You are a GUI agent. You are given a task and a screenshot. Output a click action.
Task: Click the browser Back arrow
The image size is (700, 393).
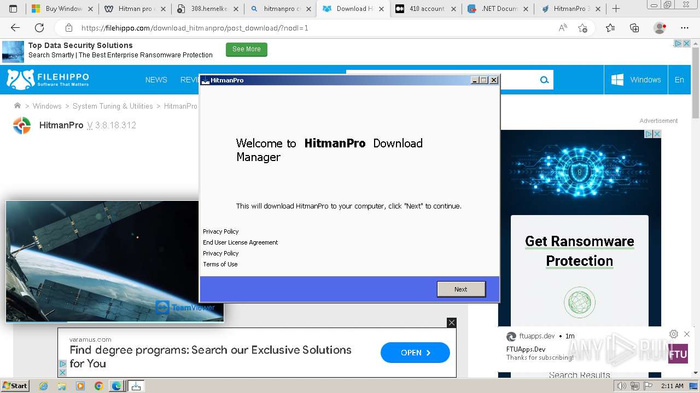[x=15, y=28]
